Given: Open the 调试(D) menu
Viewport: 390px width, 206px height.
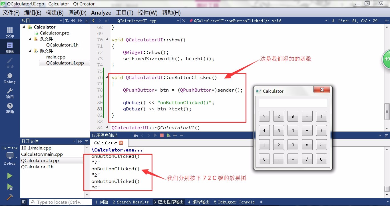Looking at the screenshot, I should (x=77, y=13).
